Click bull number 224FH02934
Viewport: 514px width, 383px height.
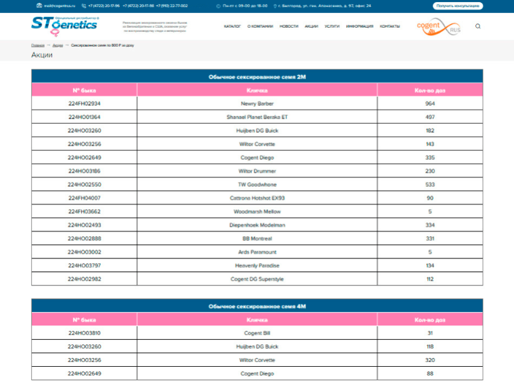(84, 104)
